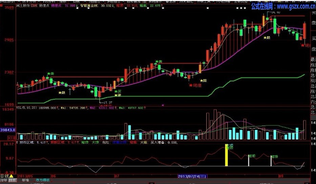This screenshot has width=316, height=184.
Task: Click the 09 month label on time axis
Action: [281, 177]
